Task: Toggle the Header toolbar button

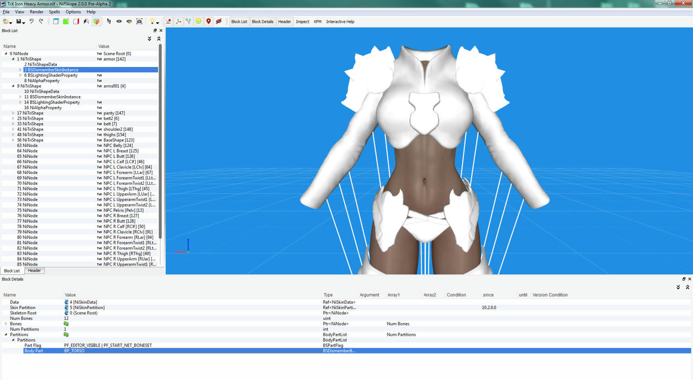Action: click(x=284, y=22)
